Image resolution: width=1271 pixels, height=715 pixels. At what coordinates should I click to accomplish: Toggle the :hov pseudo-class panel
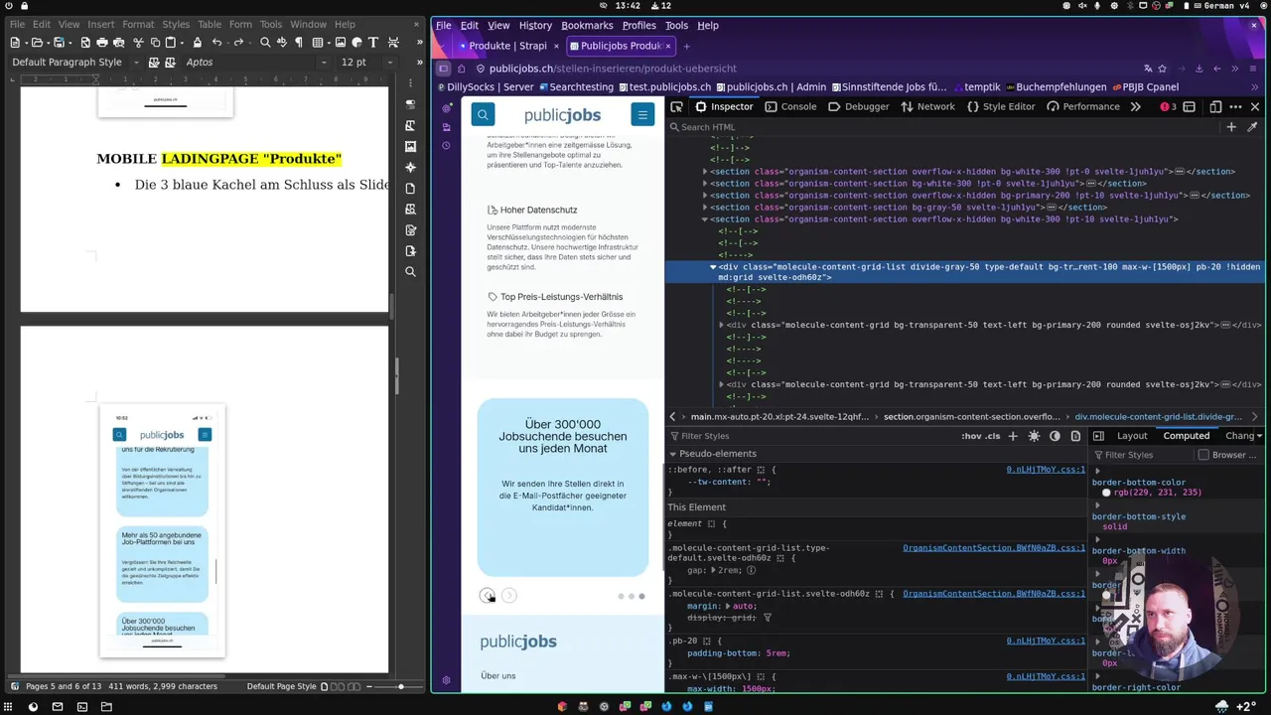[x=970, y=436]
